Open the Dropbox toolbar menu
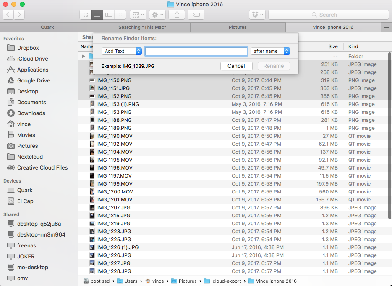The image size is (392, 286). point(257,15)
